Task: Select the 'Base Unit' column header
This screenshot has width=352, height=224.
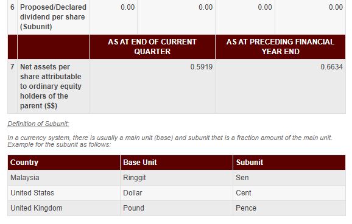Action: (x=177, y=163)
